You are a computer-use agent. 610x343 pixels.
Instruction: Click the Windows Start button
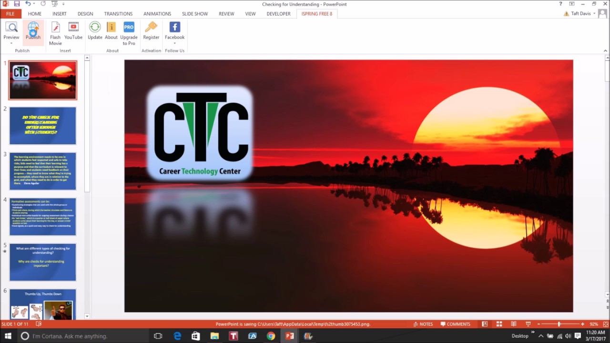click(x=8, y=336)
